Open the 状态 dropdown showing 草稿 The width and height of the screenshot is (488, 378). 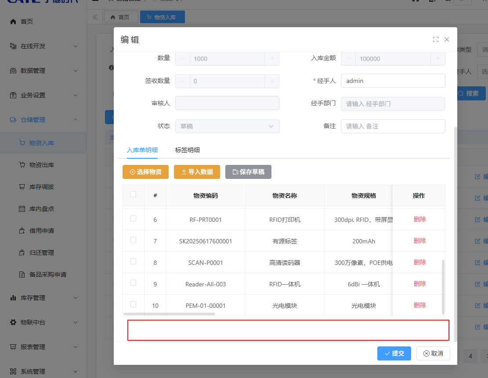coord(227,126)
